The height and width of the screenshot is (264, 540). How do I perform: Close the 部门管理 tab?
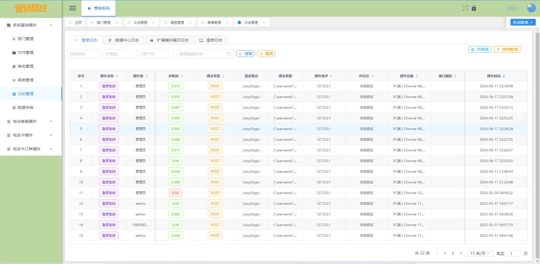117,22
